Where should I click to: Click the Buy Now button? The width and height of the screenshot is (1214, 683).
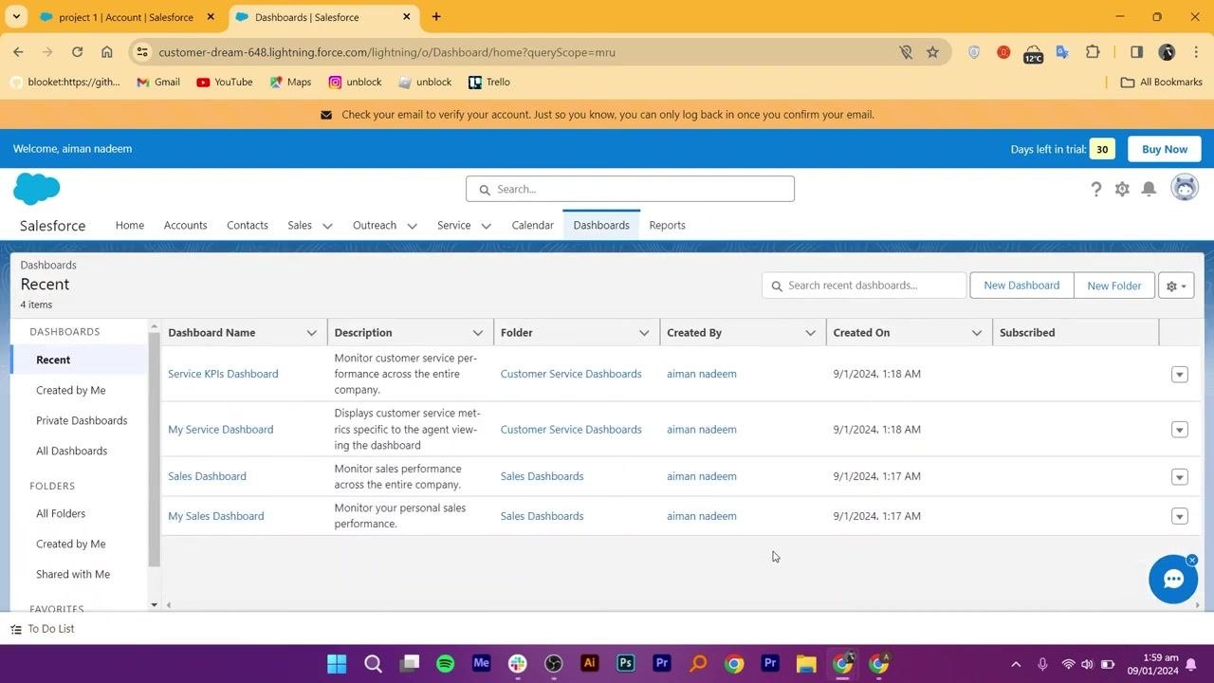pos(1164,149)
